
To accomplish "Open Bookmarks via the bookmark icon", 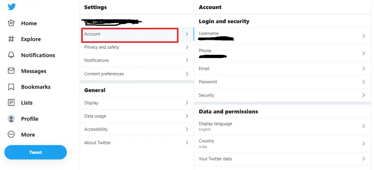I will (11, 87).
